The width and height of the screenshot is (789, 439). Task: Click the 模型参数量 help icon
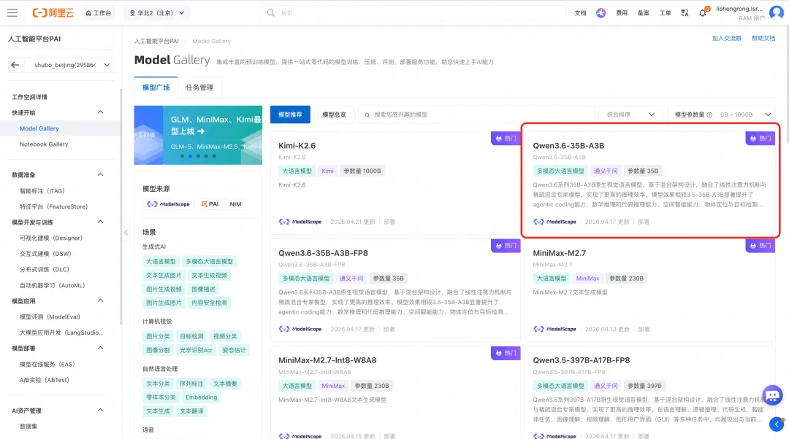(709, 114)
